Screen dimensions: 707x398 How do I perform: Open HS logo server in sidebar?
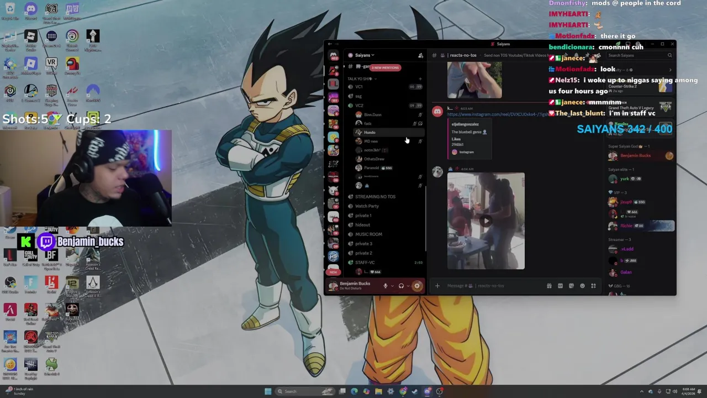click(333, 256)
